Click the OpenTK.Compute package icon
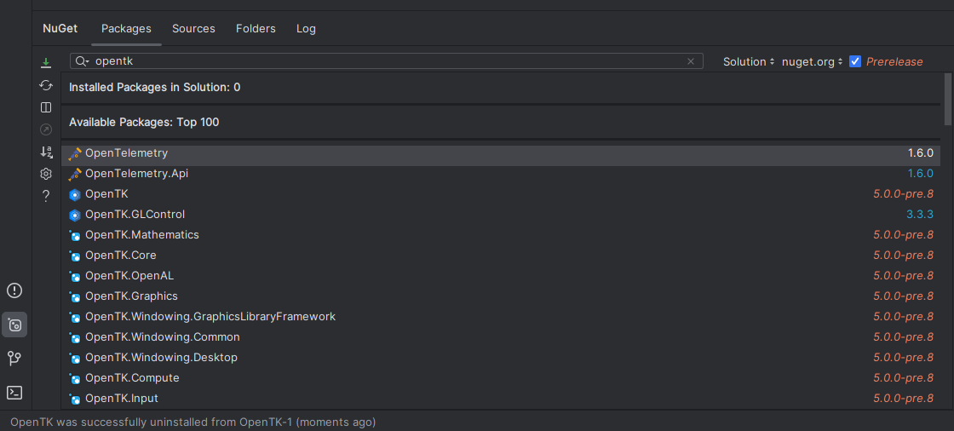The image size is (954, 431). pyautogui.click(x=75, y=379)
